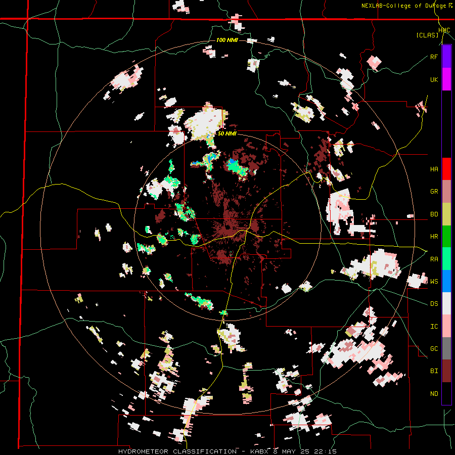Click the 50 NMI range ring label
Image resolution: width=455 pixels, height=455 pixels.
pos(227,134)
